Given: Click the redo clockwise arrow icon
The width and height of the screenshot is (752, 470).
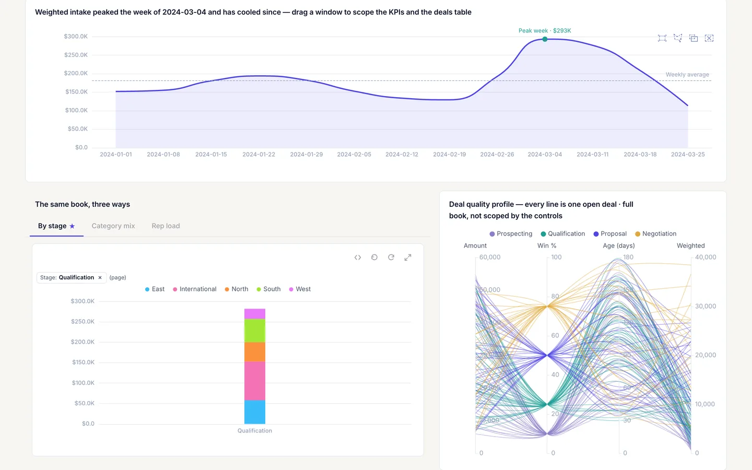Looking at the screenshot, I should (x=391, y=257).
